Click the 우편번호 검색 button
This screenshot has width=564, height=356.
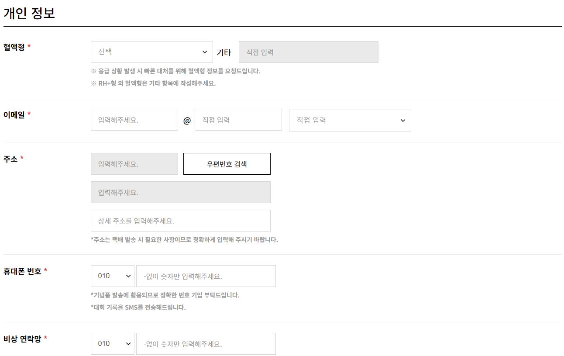pos(227,163)
